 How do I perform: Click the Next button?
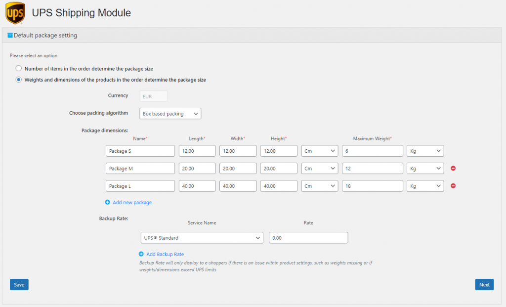pyautogui.click(x=484, y=284)
